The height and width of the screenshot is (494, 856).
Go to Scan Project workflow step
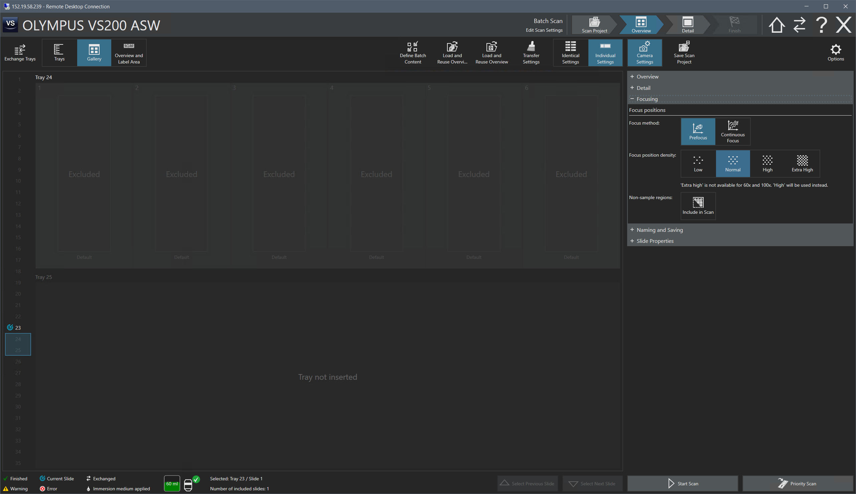(594, 25)
